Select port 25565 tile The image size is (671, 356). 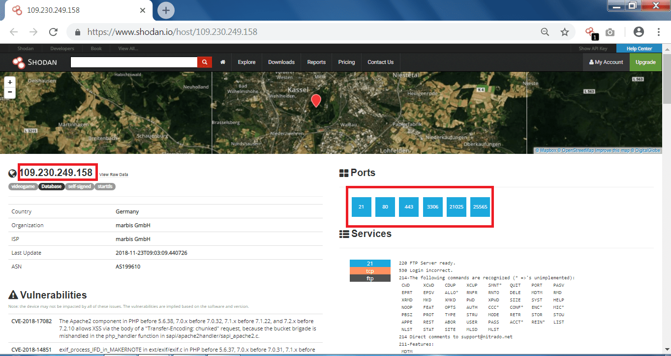click(x=480, y=207)
